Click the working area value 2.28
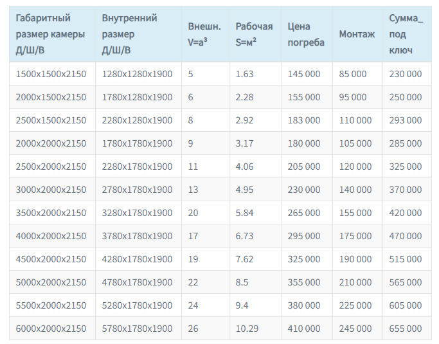The height and width of the screenshot is (344, 439). pos(244,97)
